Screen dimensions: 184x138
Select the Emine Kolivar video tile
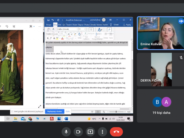161,33
